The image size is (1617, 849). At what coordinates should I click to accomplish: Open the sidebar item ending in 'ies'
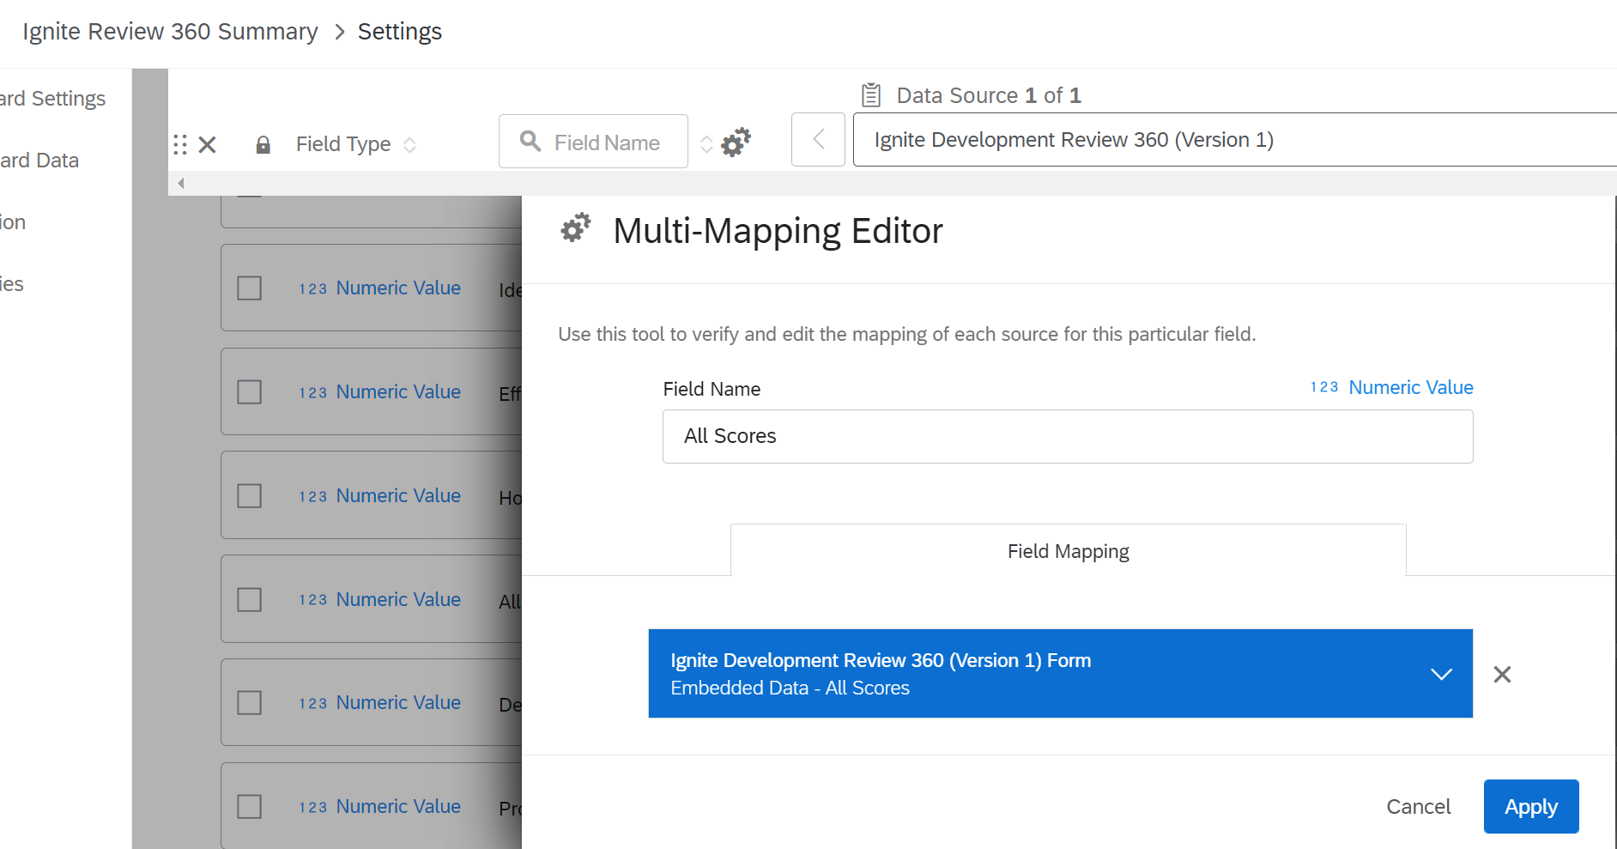(12, 284)
